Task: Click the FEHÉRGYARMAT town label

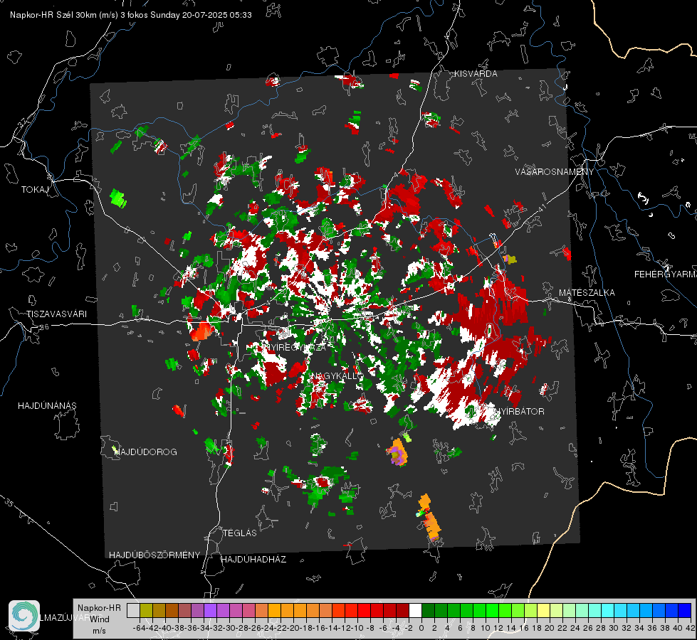Action: tap(666, 274)
